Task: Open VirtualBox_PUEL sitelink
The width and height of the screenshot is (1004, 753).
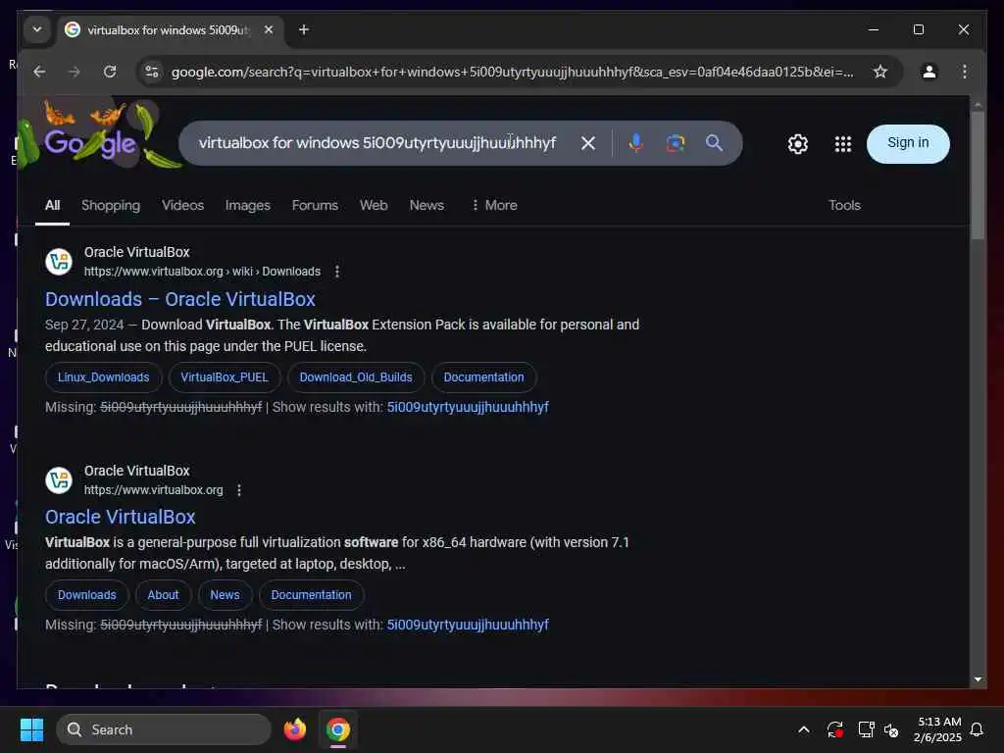Action: pyautogui.click(x=225, y=377)
